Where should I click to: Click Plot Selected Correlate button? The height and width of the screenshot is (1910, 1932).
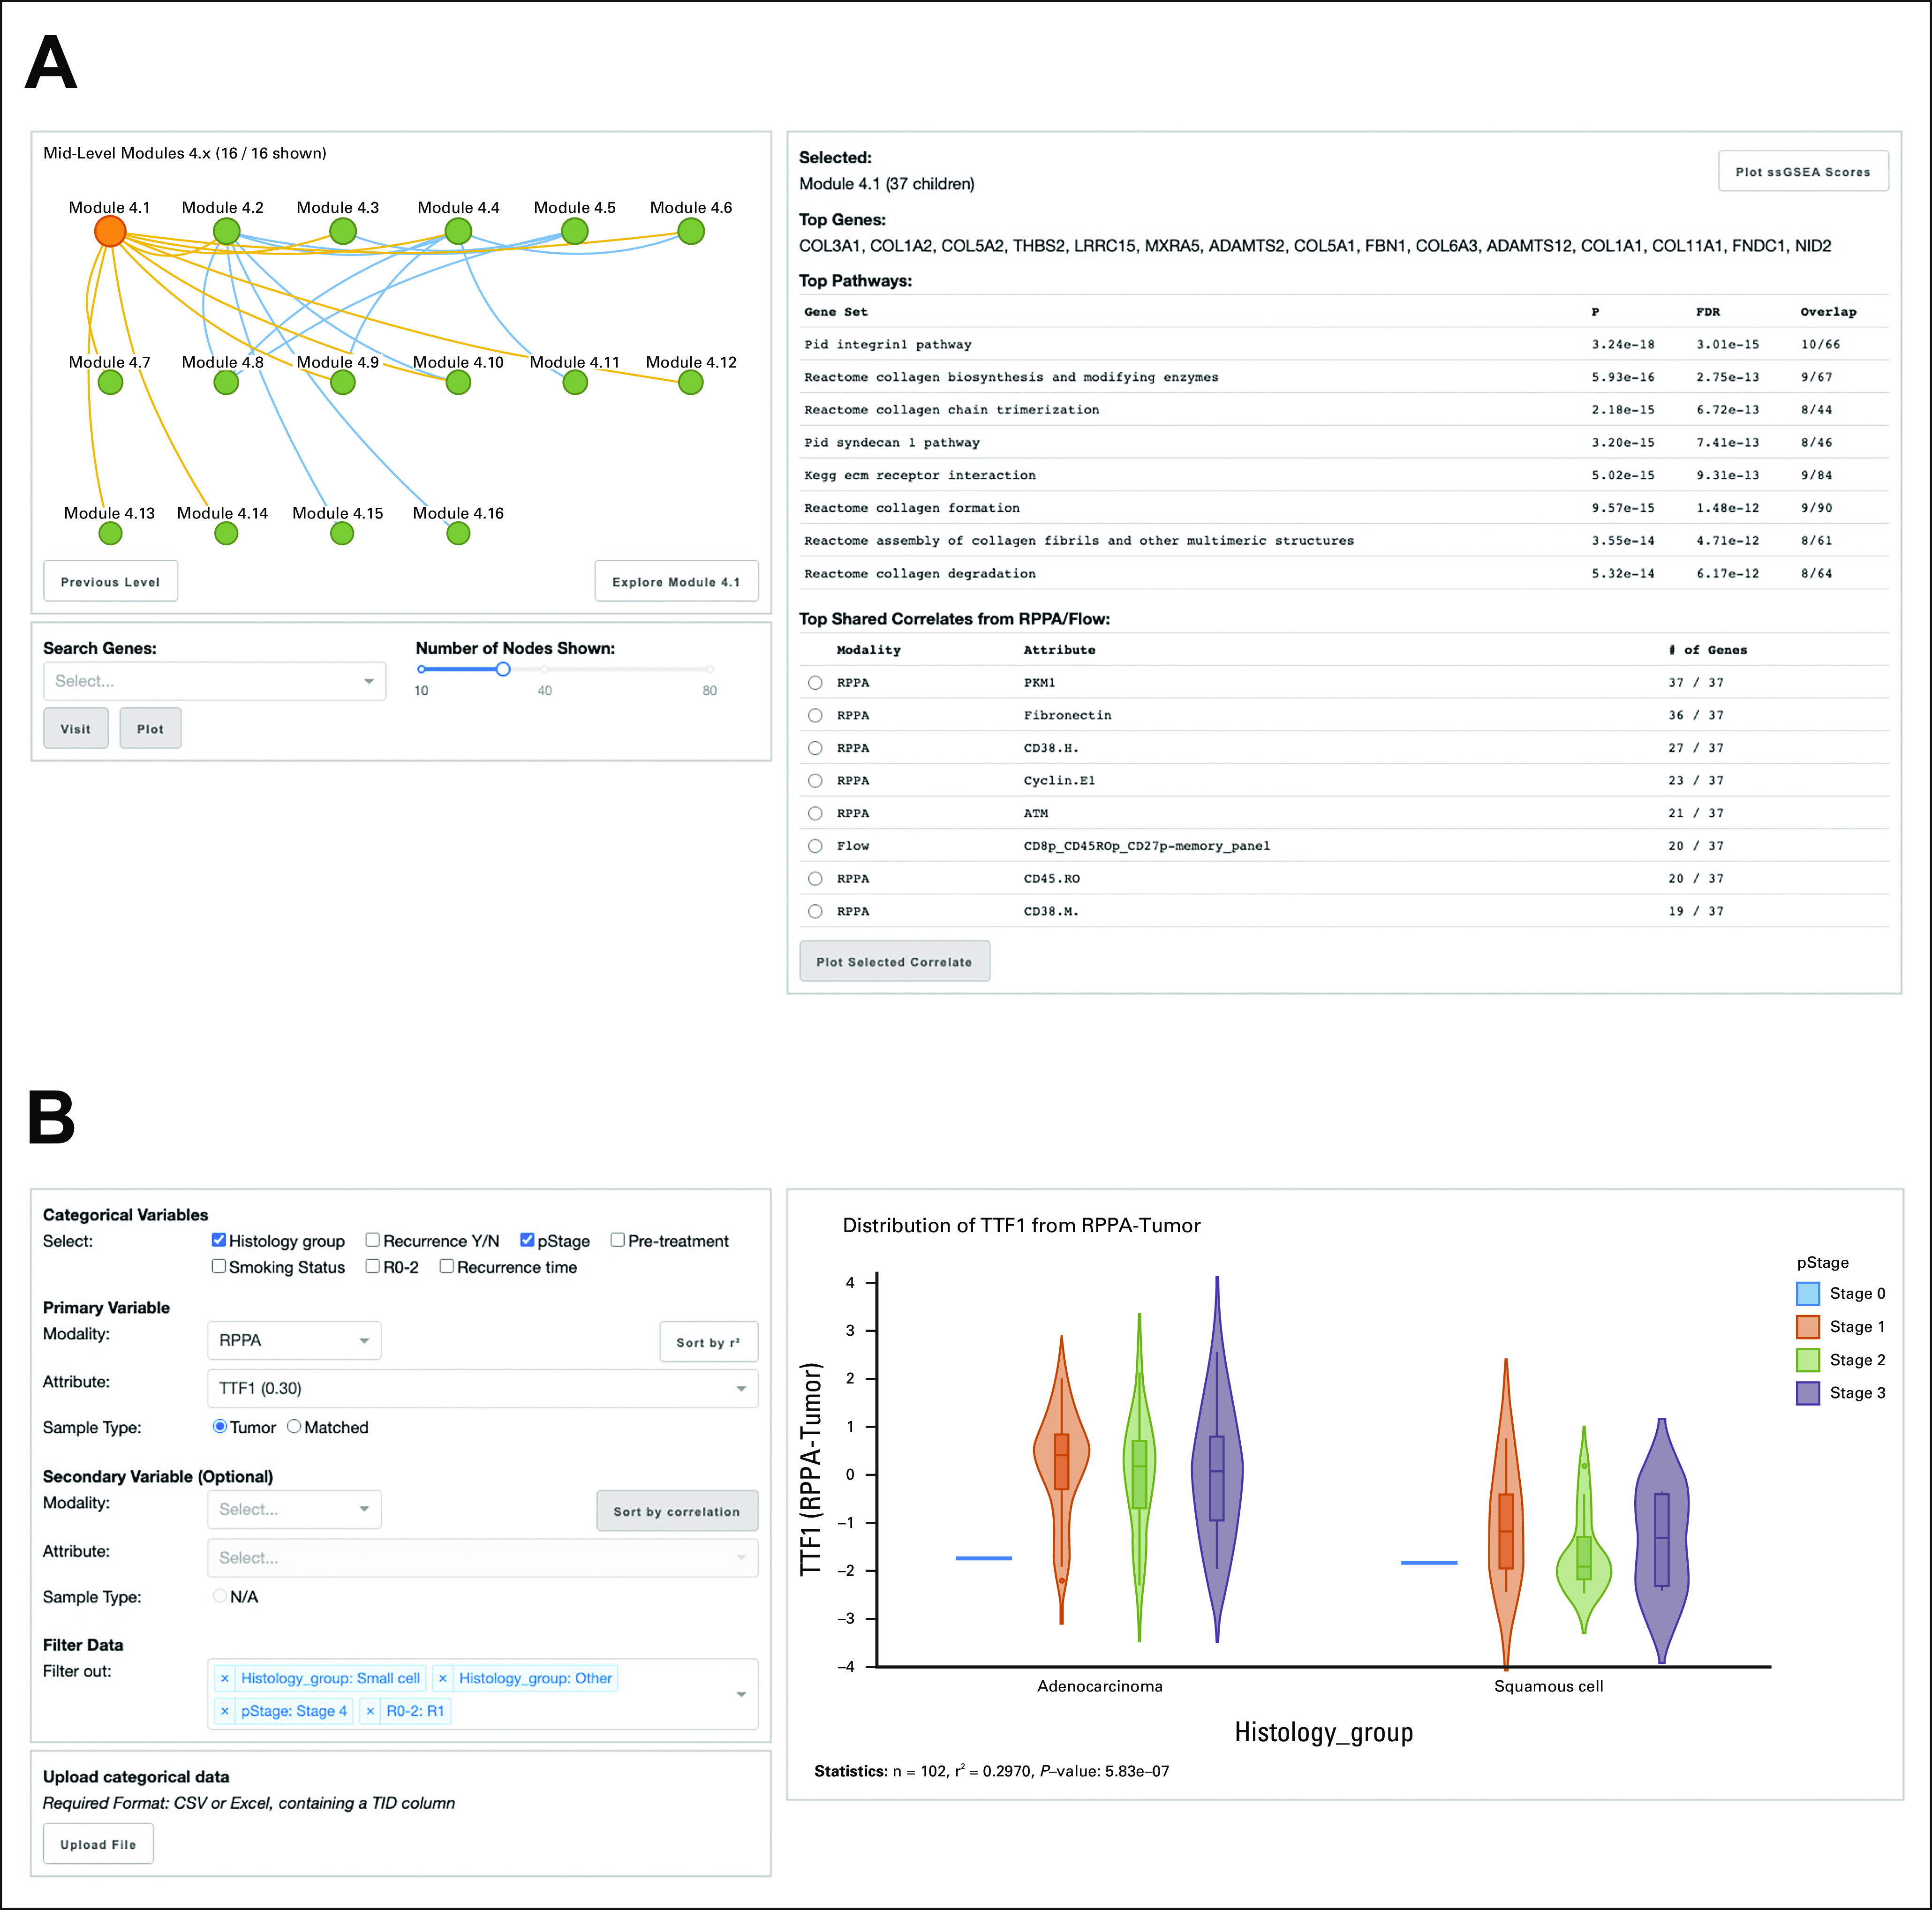894,962
